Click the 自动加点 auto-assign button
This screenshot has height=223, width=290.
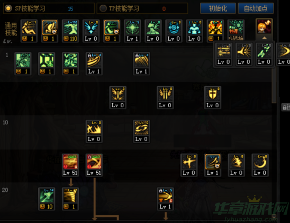pyautogui.click(x=256, y=8)
